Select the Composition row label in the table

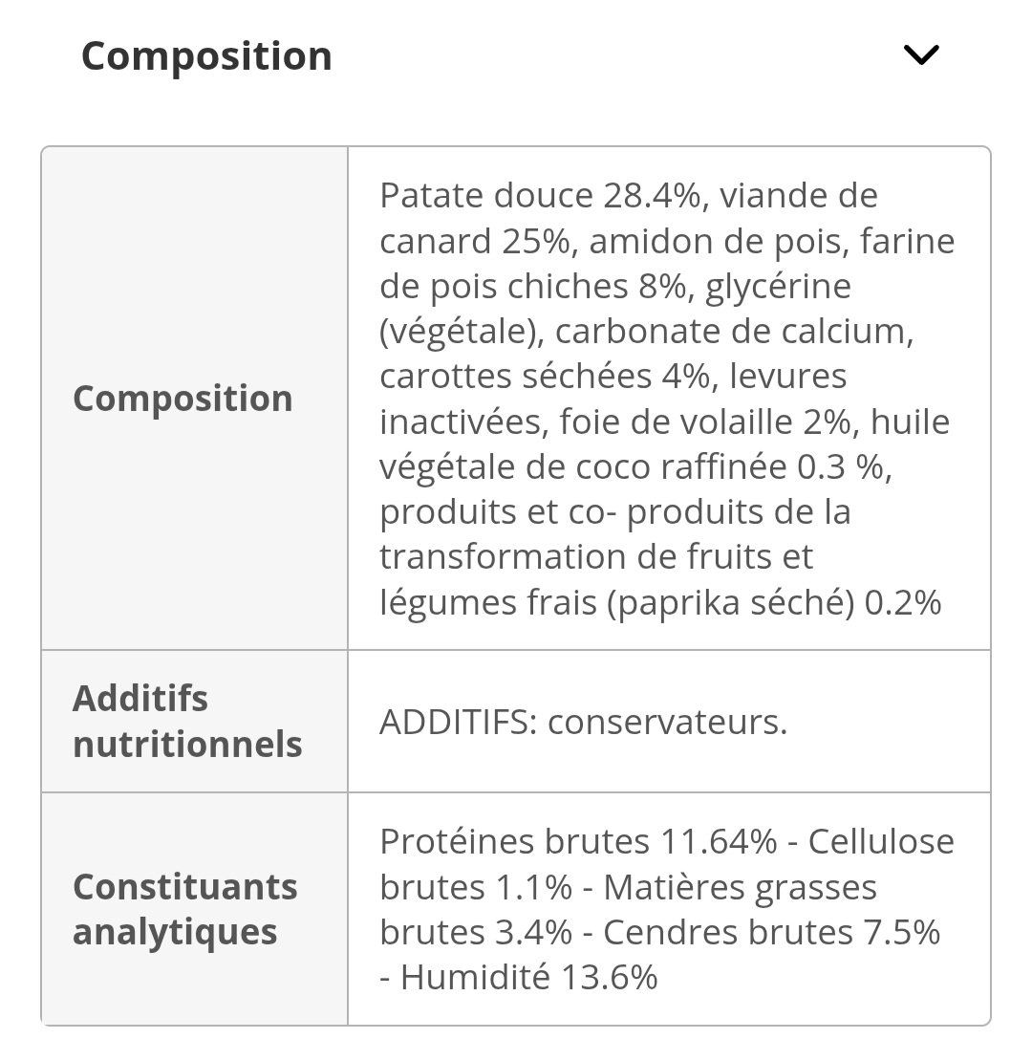click(x=183, y=399)
